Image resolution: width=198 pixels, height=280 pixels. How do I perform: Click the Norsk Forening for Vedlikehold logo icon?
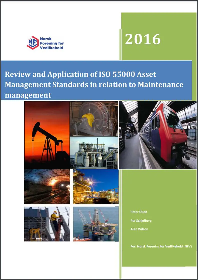33,43
